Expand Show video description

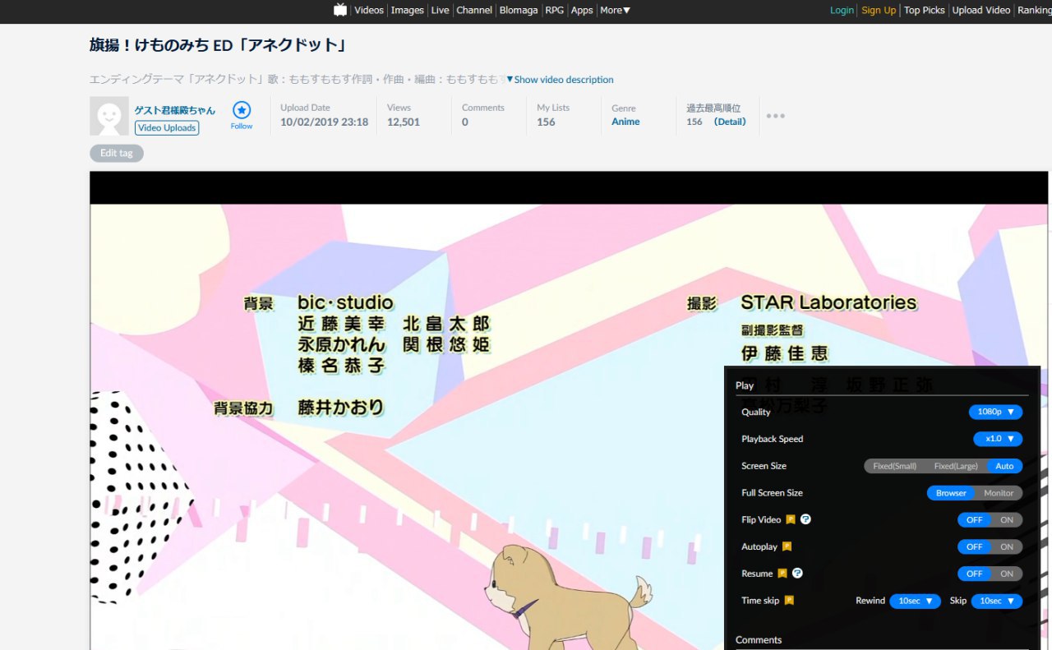560,80
